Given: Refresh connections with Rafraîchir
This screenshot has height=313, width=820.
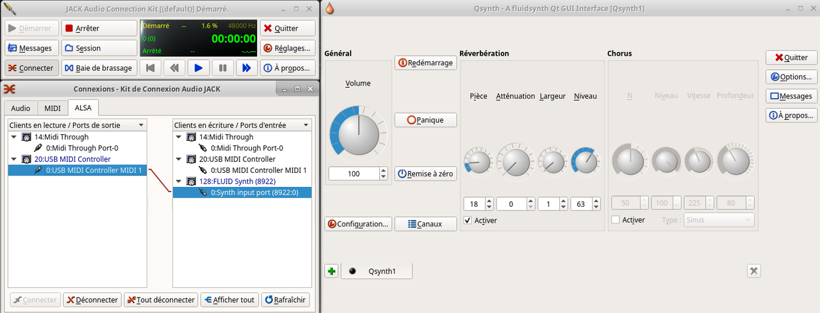Looking at the screenshot, I should tap(285, 300).
